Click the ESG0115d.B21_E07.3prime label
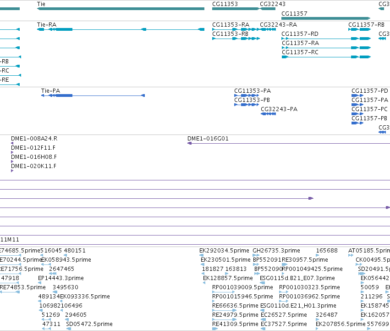This screenshot has height=331, width=390. [x=297, y=278]
